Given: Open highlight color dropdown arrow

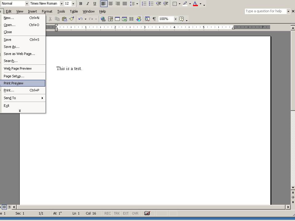Looking at the screenshot, I should tap(190, 4).
